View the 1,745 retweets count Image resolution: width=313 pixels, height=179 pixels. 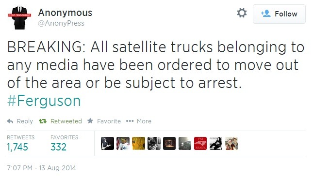(17, 147)
